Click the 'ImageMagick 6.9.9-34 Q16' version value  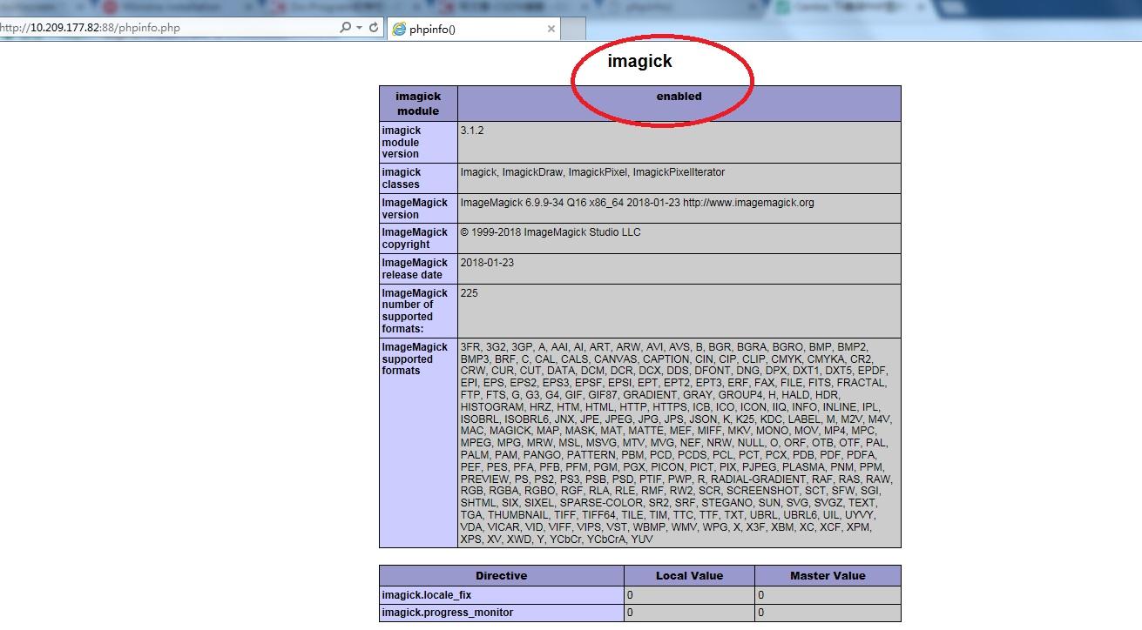click(x=637, y=203)
